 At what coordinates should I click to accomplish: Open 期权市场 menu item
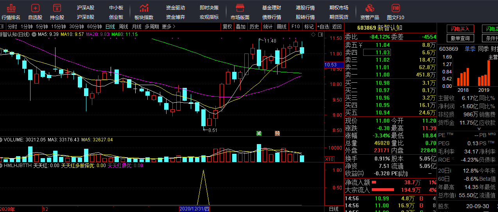(339, 8)
